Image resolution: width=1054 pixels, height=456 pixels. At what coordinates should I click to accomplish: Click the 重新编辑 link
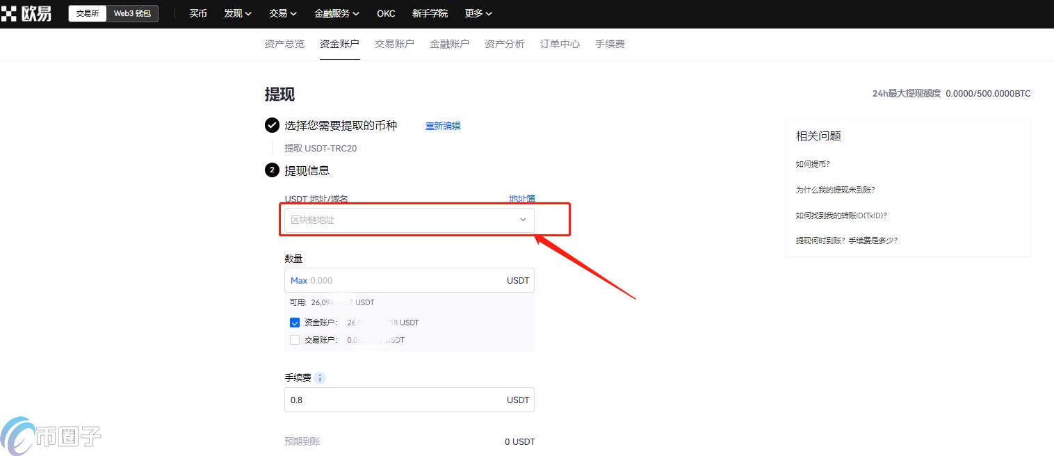[443, 126]
